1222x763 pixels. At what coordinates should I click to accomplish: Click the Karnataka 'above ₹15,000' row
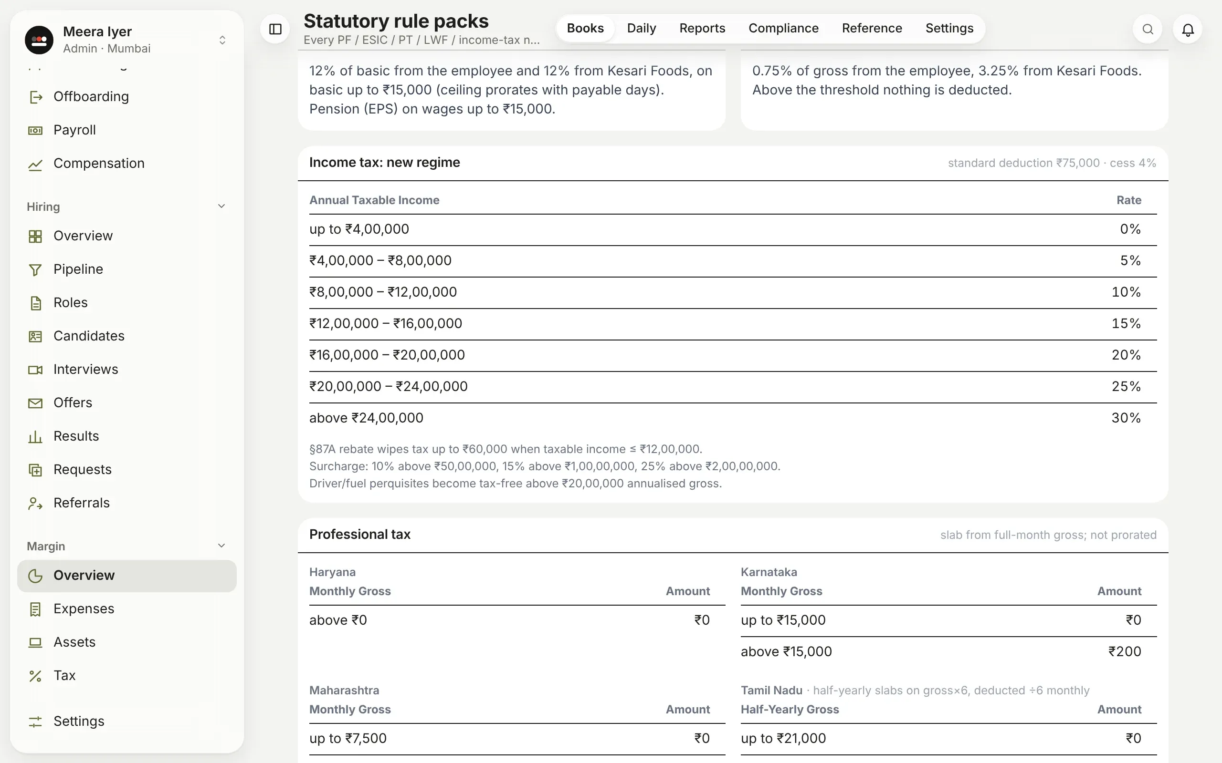(948, 652)
